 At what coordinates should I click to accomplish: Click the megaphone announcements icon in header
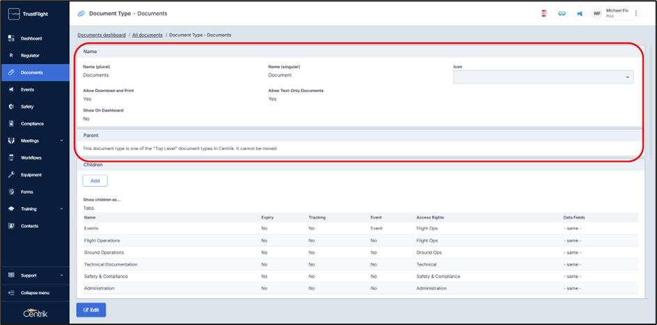click(x=580, y=13)
